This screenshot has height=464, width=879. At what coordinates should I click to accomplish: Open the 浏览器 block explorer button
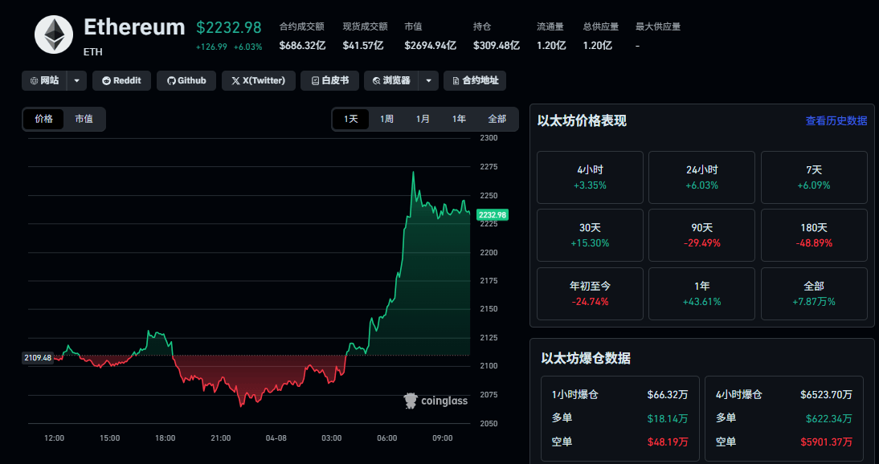(391, 80)
